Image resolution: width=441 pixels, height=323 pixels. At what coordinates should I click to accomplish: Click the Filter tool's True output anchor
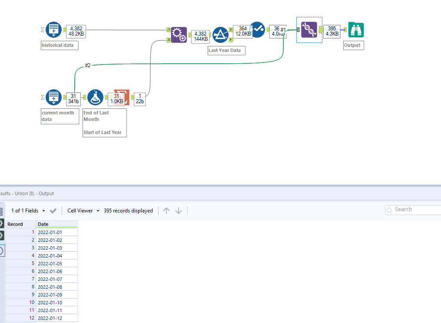coord(231,30)
